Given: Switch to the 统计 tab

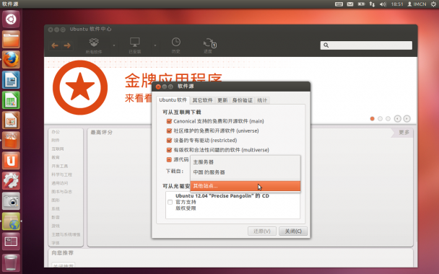Looking at the screenshot, I should [x=262, y=100].
